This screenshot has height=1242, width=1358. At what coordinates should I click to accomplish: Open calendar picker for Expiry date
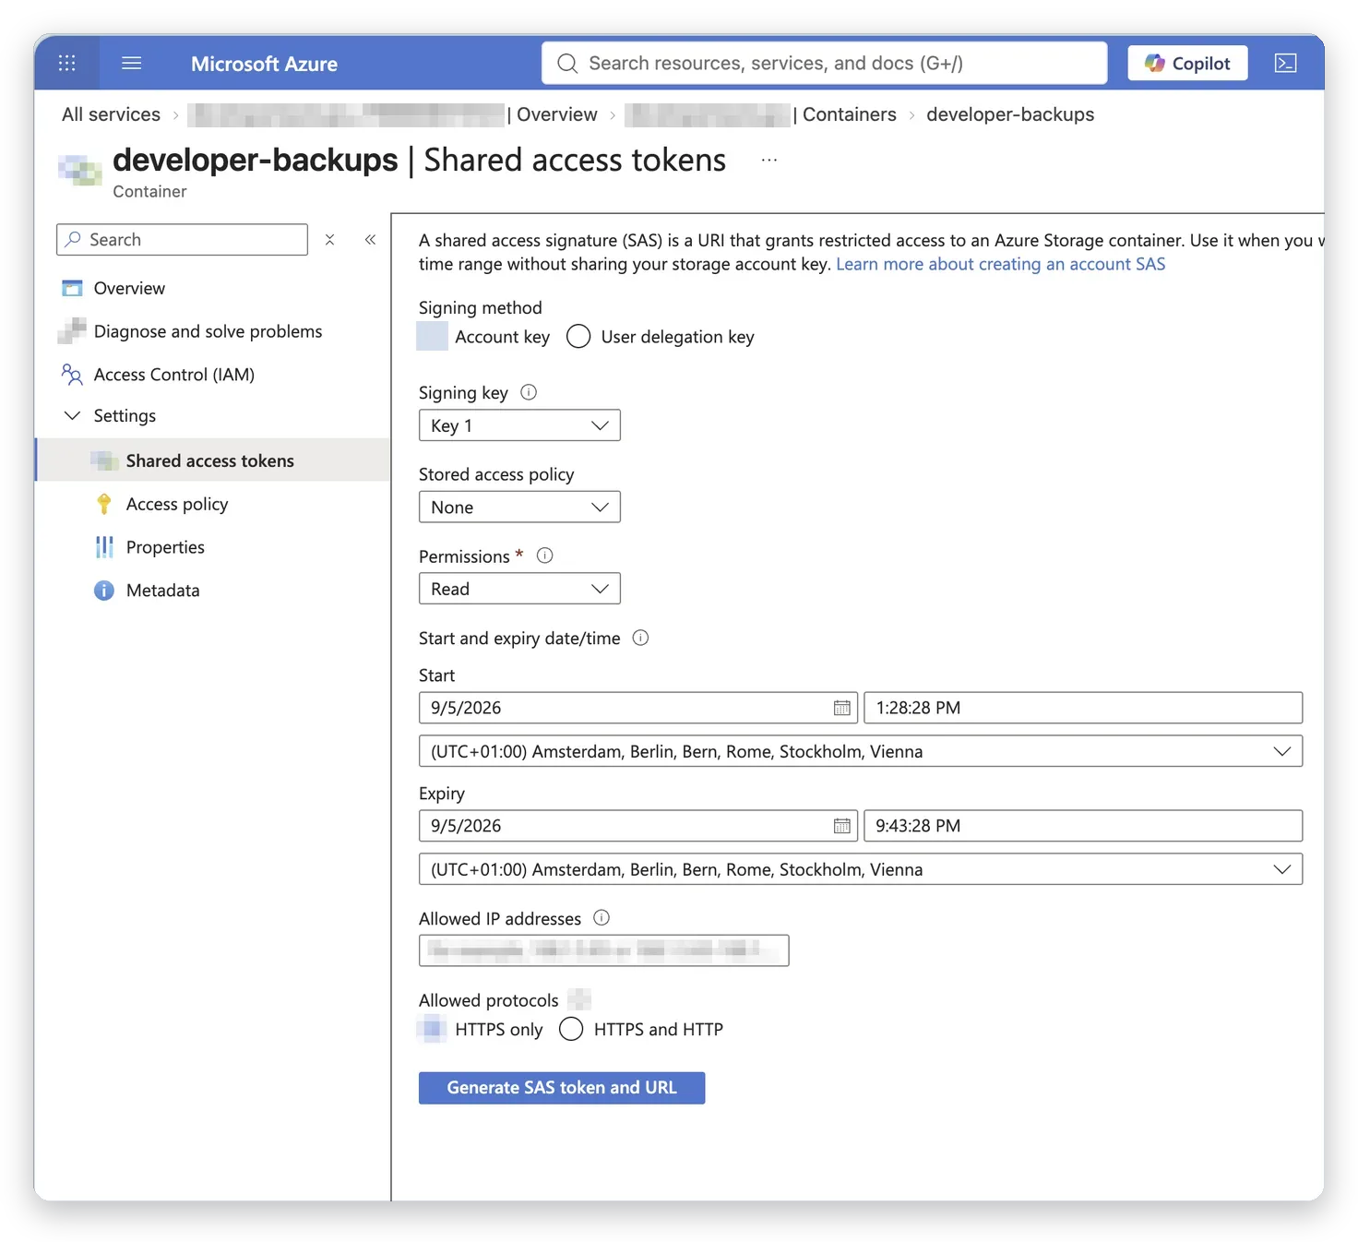coord(841,826)
